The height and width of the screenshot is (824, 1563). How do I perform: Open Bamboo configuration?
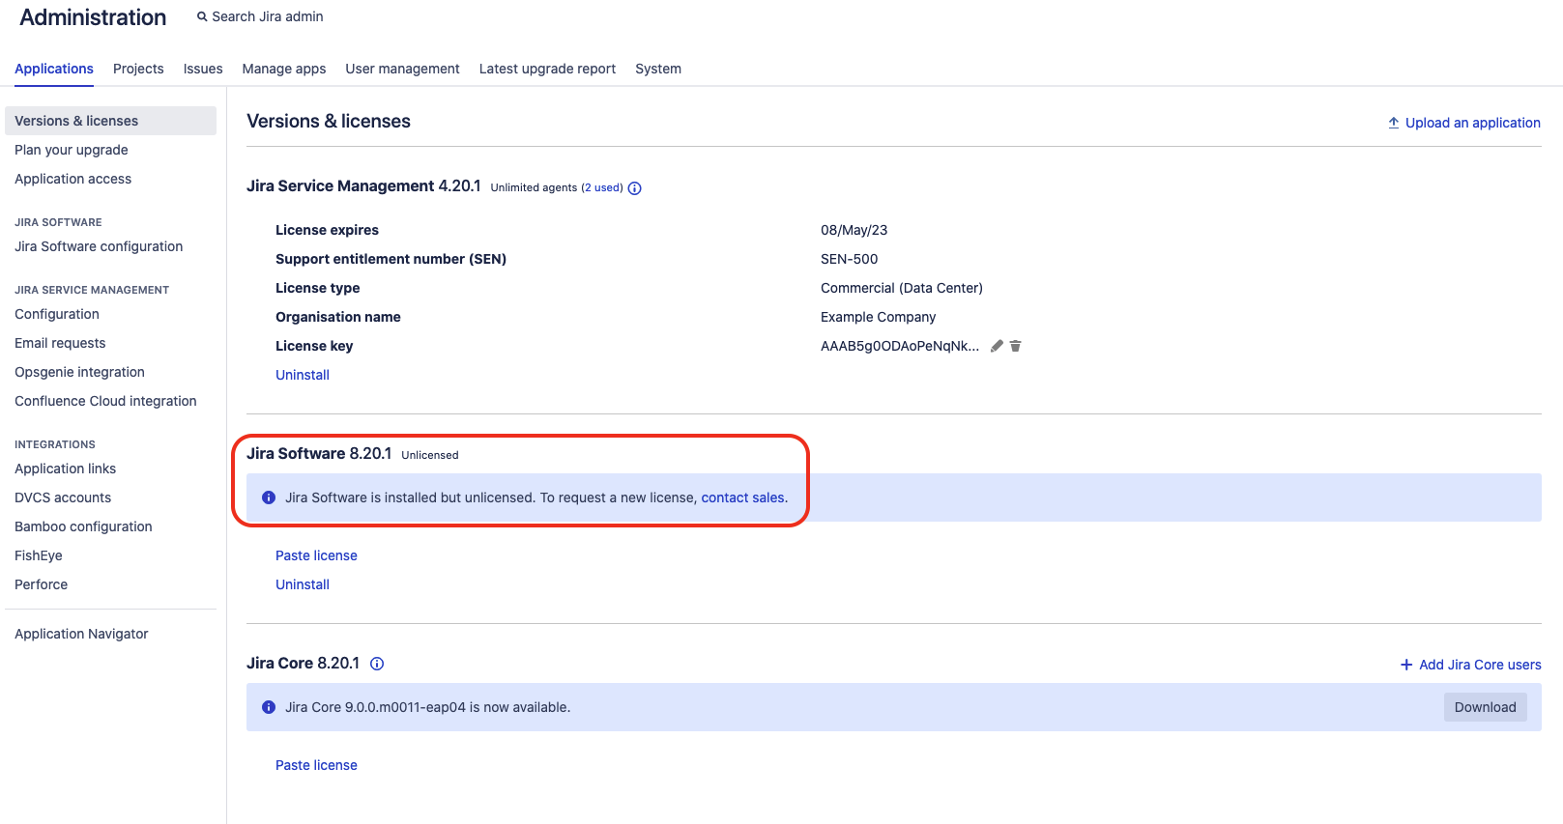click(83, 526)
